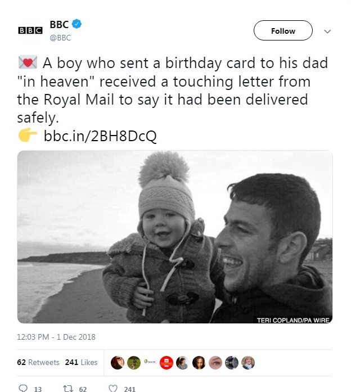
Task: View the 62 Retweets list
Action: (x=38, y=362)
